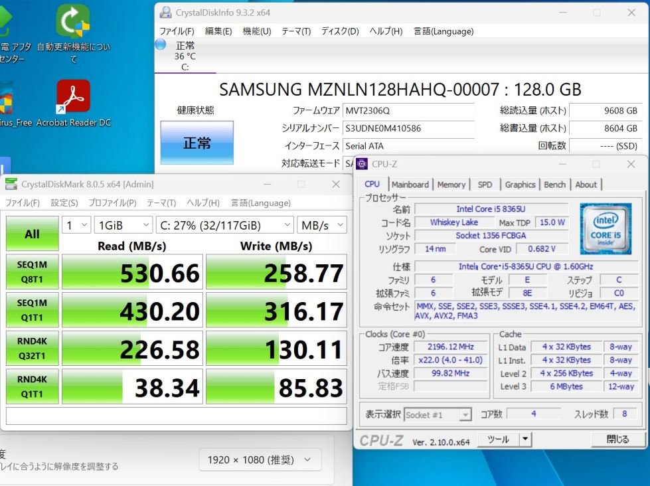This screenshot has height=486, width=650.
Task: Click the 閉じる button in CPU-Z
Action: [x=617, y=439]
